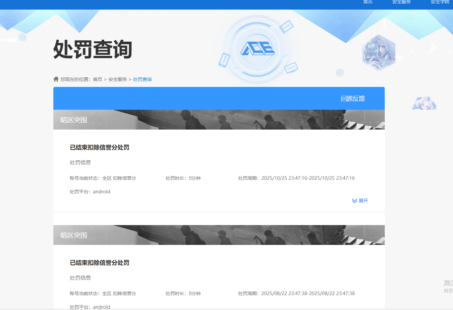The height and width of the screenshot is (310, 453).
Task: Click the floating anime mascot on the right edge
Action: coord(425,103)
